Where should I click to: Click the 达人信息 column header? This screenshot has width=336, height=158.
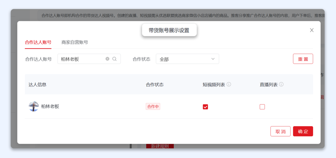pyautogui.click(x=38, y=84)
